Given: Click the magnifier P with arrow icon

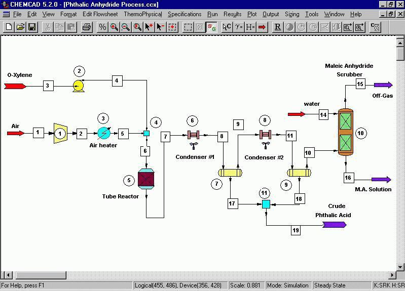Looking at the screenshot, I should pyautogui.click(x=359, y=27).
